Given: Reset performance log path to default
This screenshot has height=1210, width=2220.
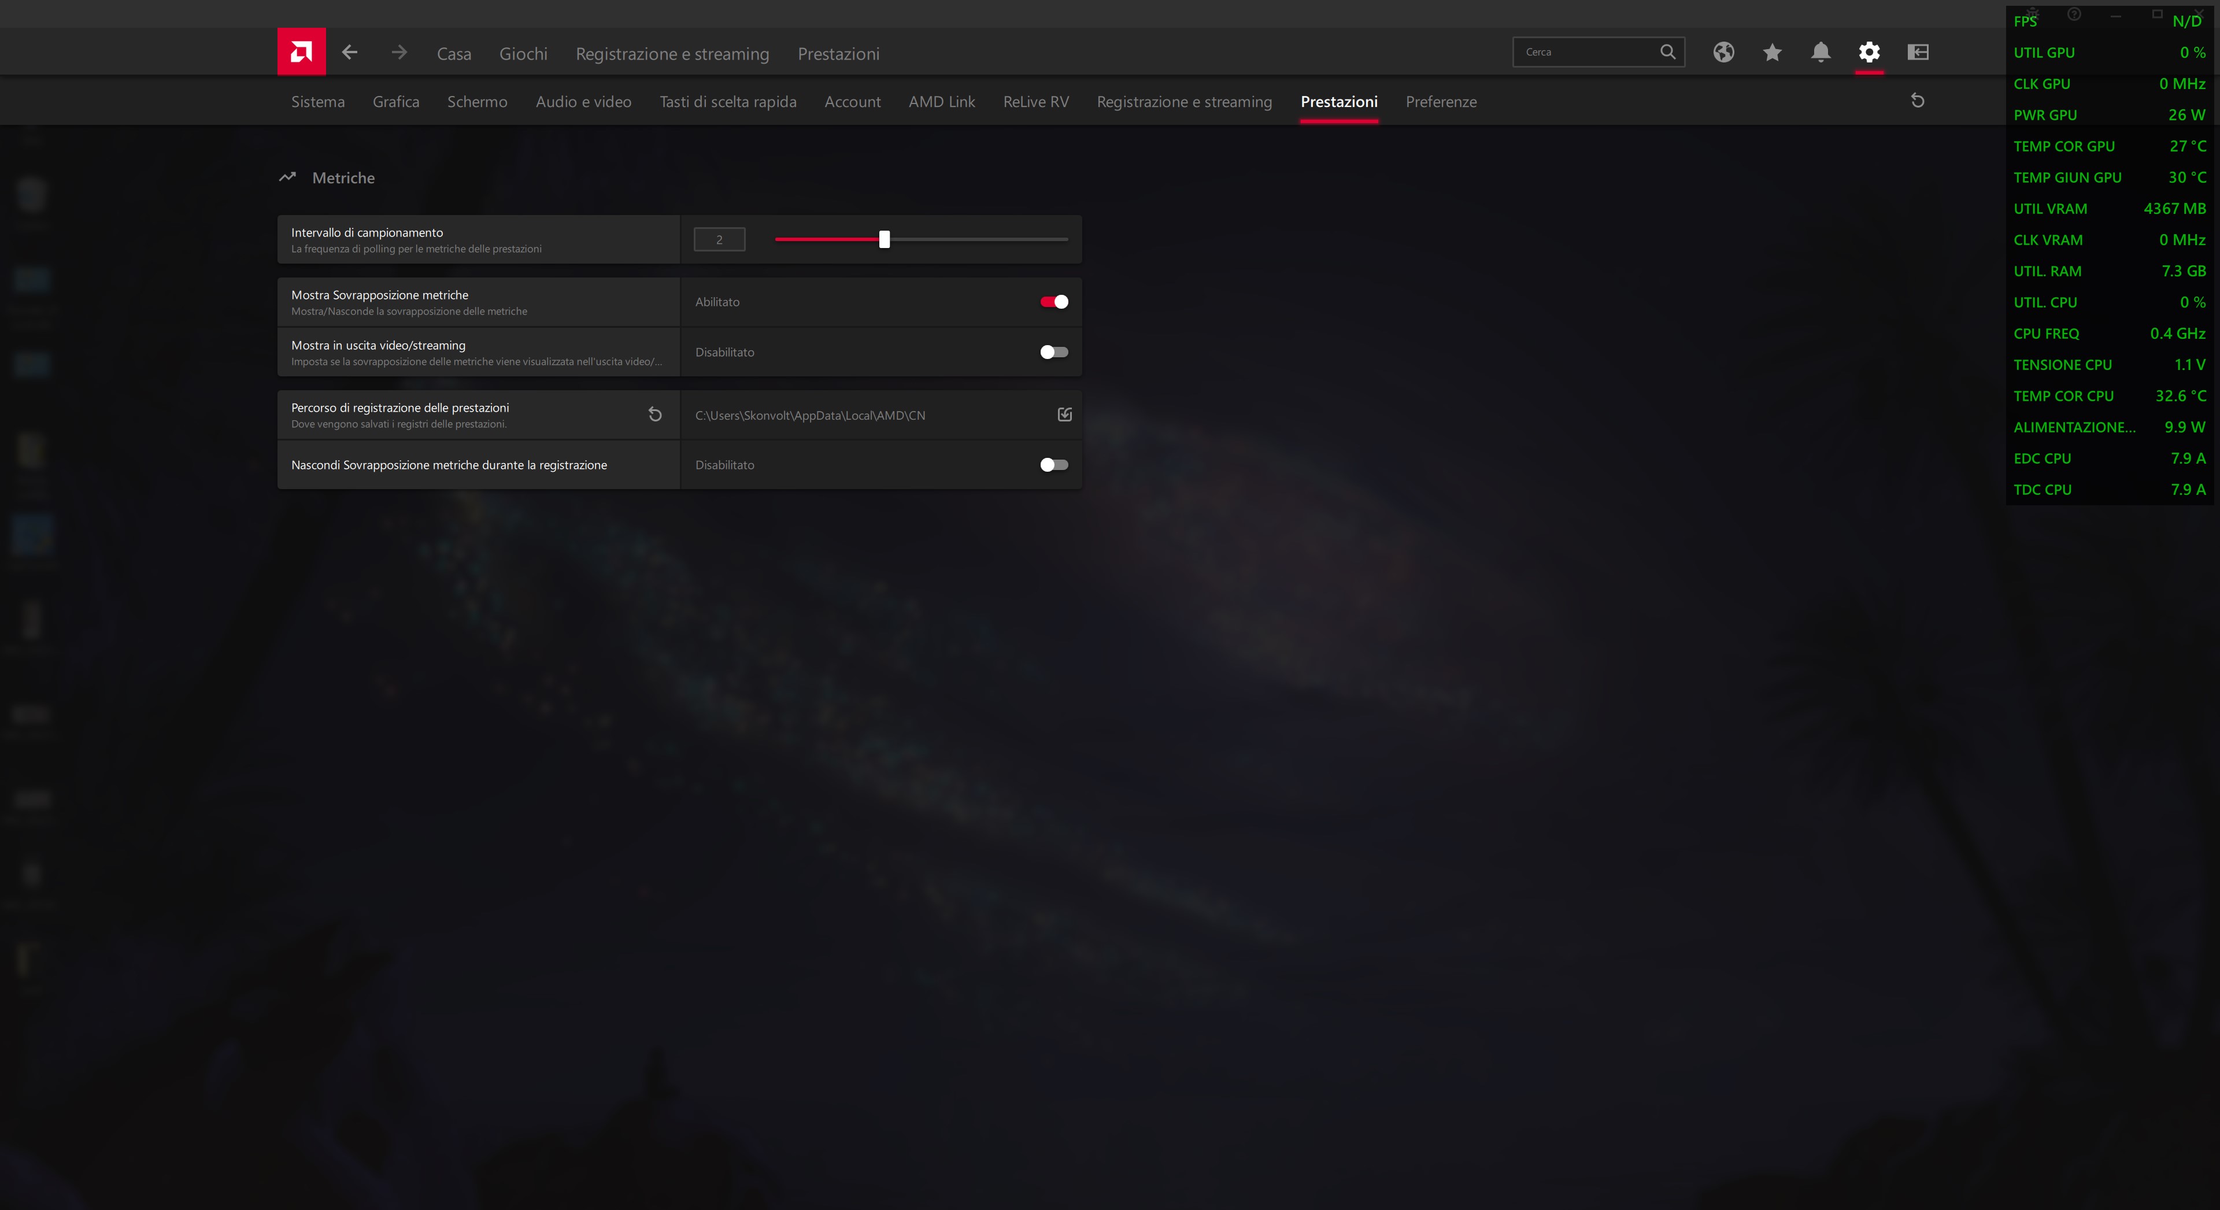Looking at the screenshot, I should 655,415.
